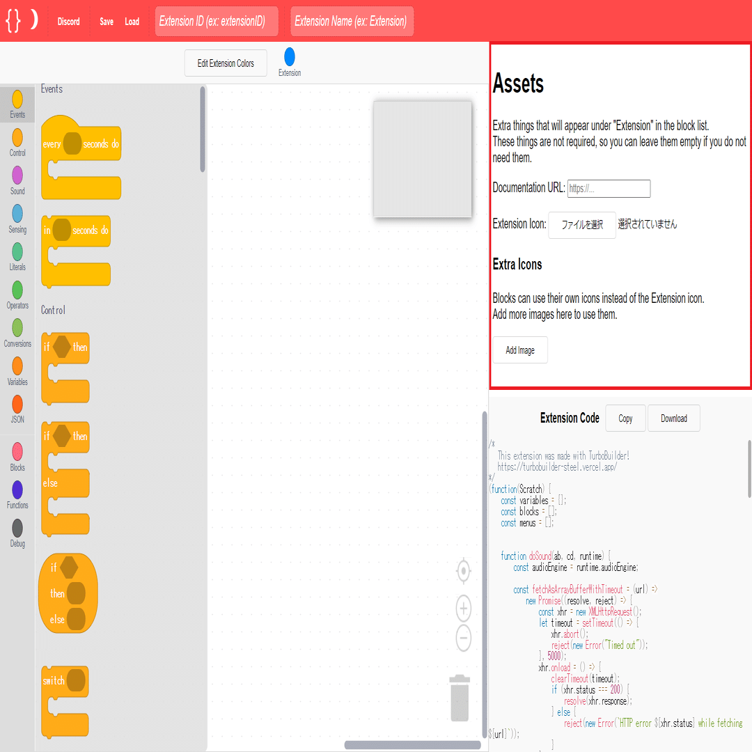Click Load in the top bar
Screen dimensions: 752x752
132,22
